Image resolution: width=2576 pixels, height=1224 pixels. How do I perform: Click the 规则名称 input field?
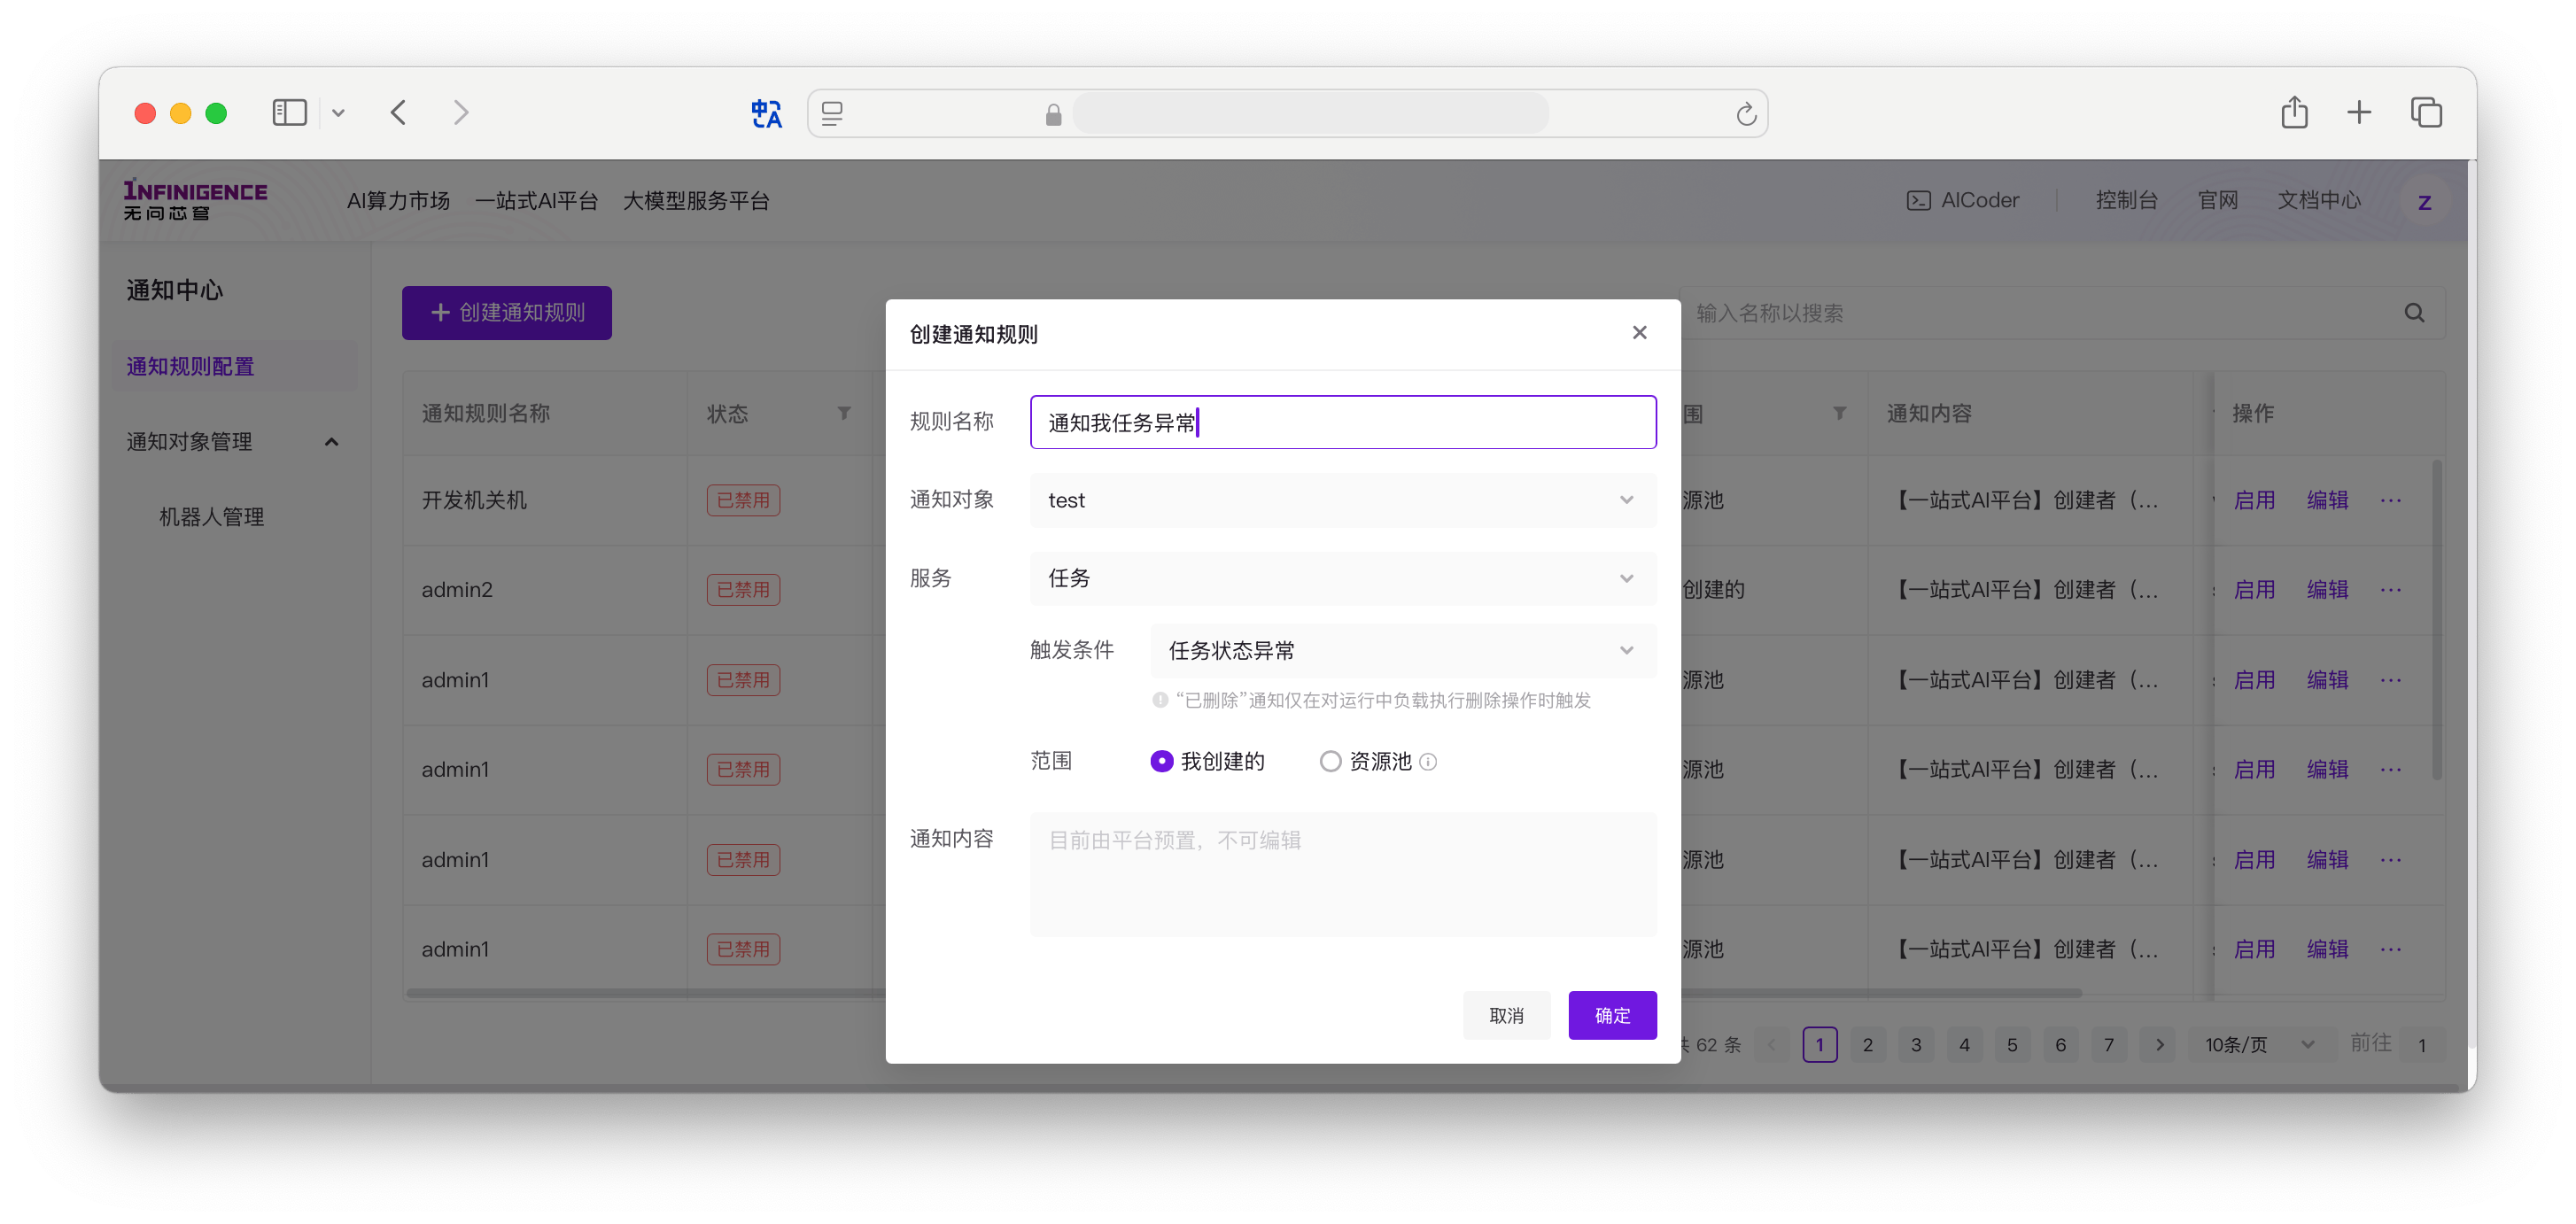tap(1343, 422)
